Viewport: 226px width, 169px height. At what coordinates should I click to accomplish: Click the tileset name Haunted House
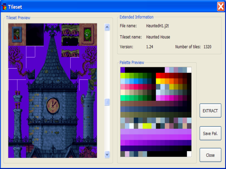158,37
